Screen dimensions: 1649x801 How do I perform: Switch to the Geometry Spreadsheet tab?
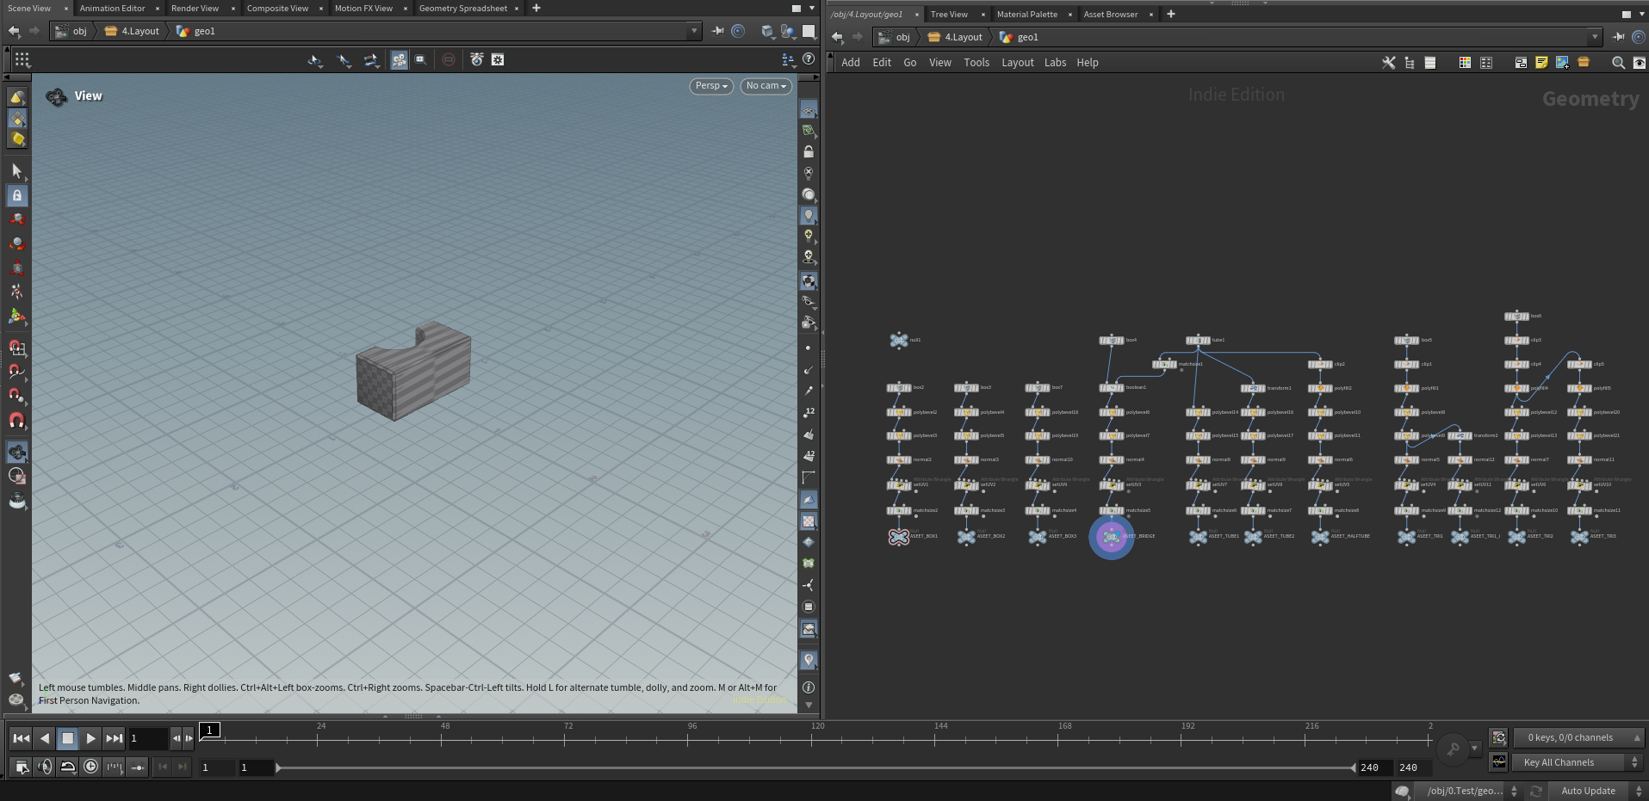[462, 8]
